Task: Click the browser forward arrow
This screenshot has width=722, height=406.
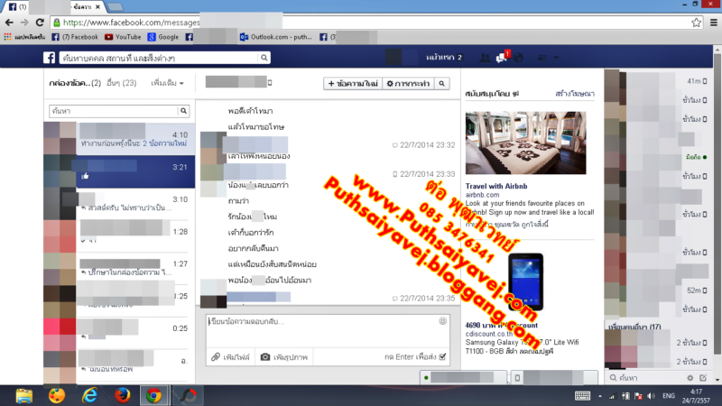Action: click(24, 22)
